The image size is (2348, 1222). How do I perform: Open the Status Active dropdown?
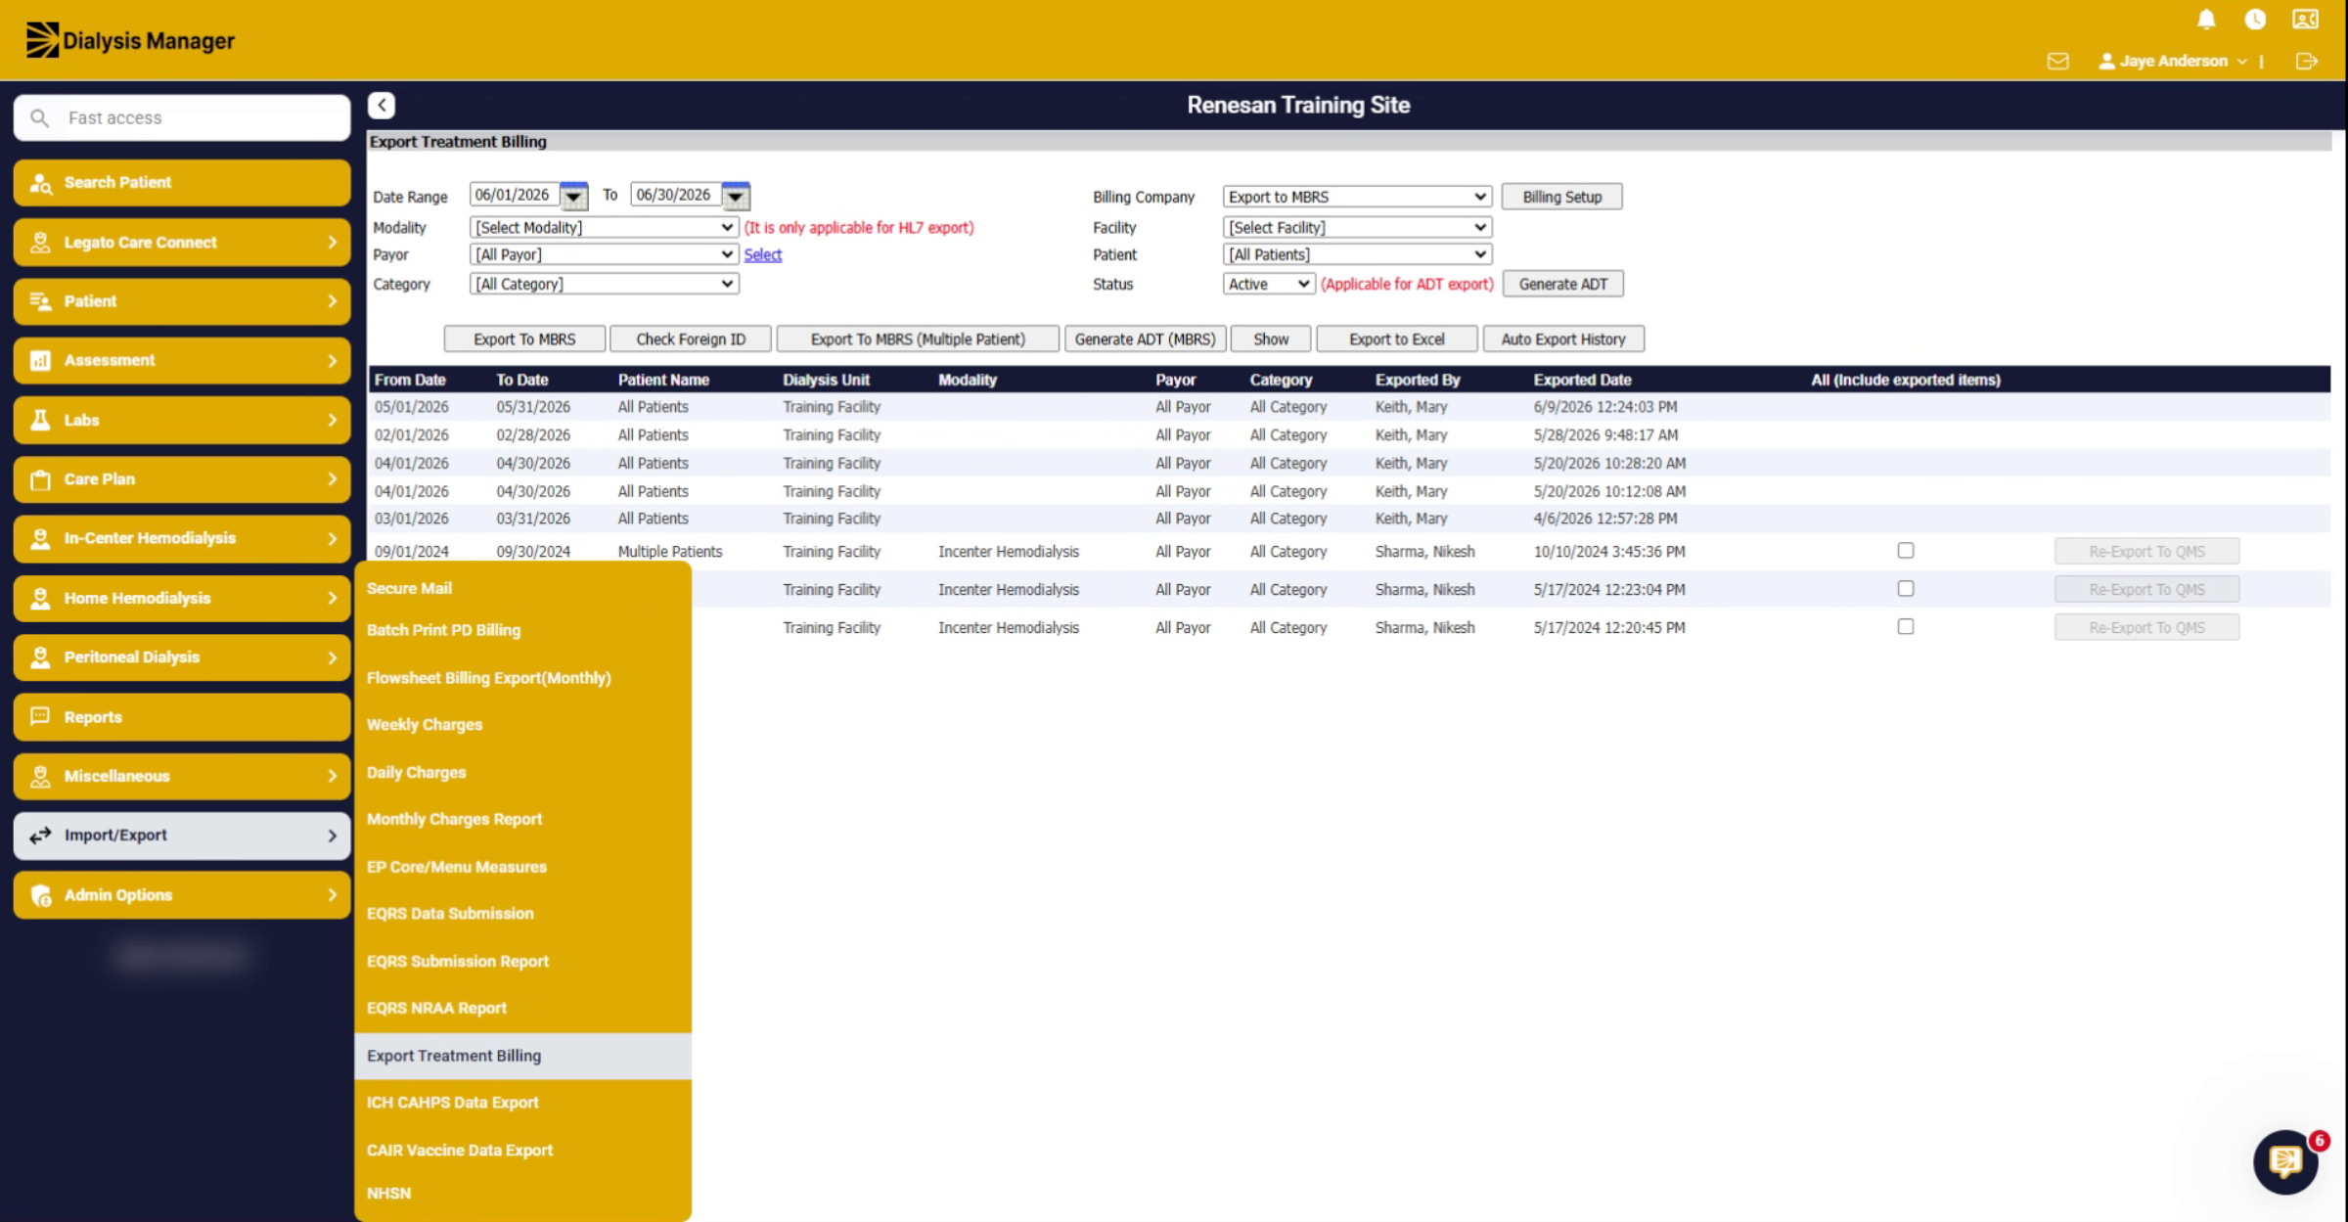[1268, 284]
